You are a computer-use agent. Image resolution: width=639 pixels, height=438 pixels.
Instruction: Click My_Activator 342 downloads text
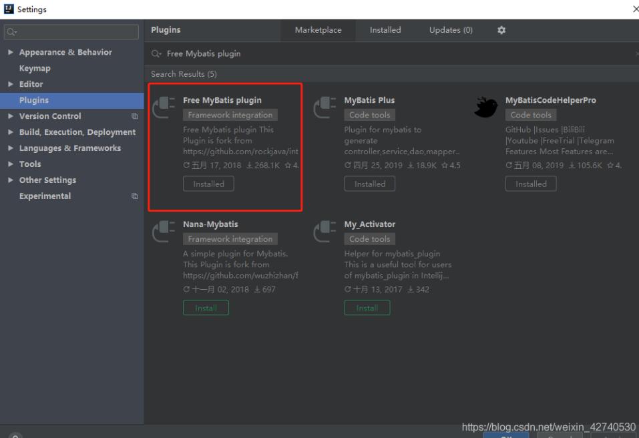(418, 290)
